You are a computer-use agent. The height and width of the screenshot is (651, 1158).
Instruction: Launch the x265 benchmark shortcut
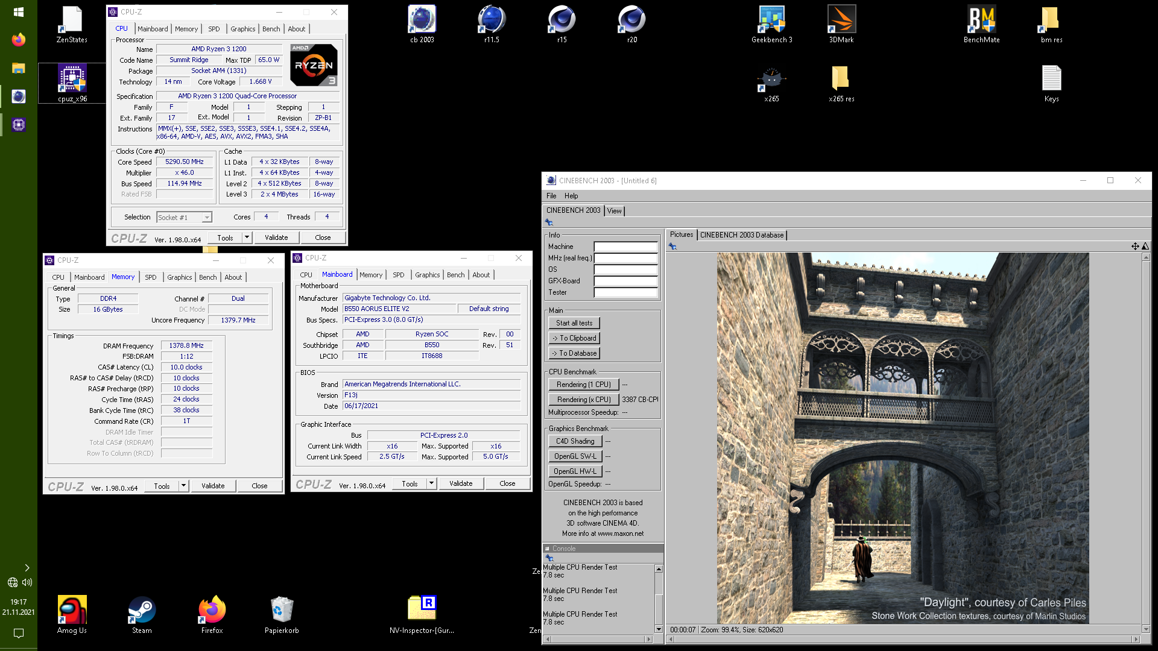coord(771,84)
